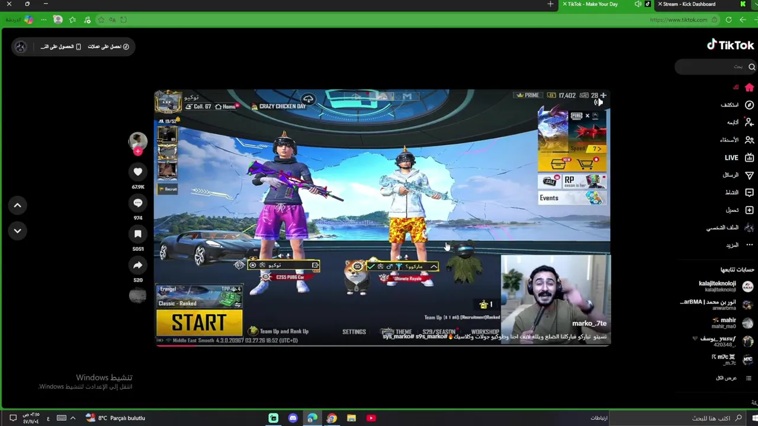Open followed account mahir
Image resolution: width=758 pixels, height=426 pixels.
pyautogui.click(x=733, y=322)
